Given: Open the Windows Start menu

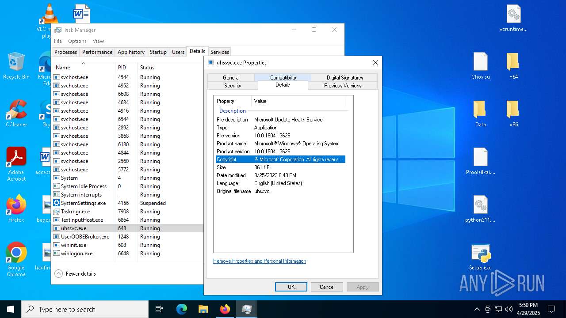Looking at the screenshot, I should [x=11, y=309].
